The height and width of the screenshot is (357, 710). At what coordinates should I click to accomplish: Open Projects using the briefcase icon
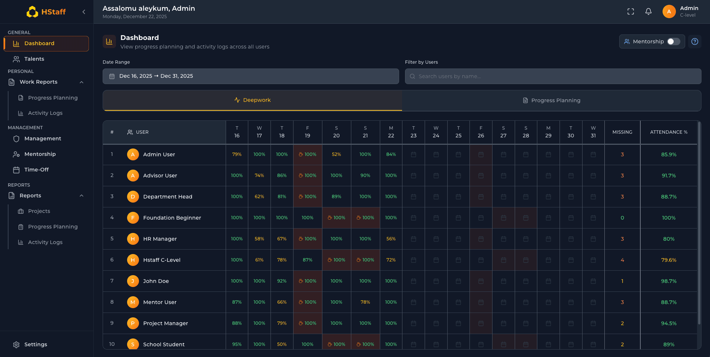(21, 211)
